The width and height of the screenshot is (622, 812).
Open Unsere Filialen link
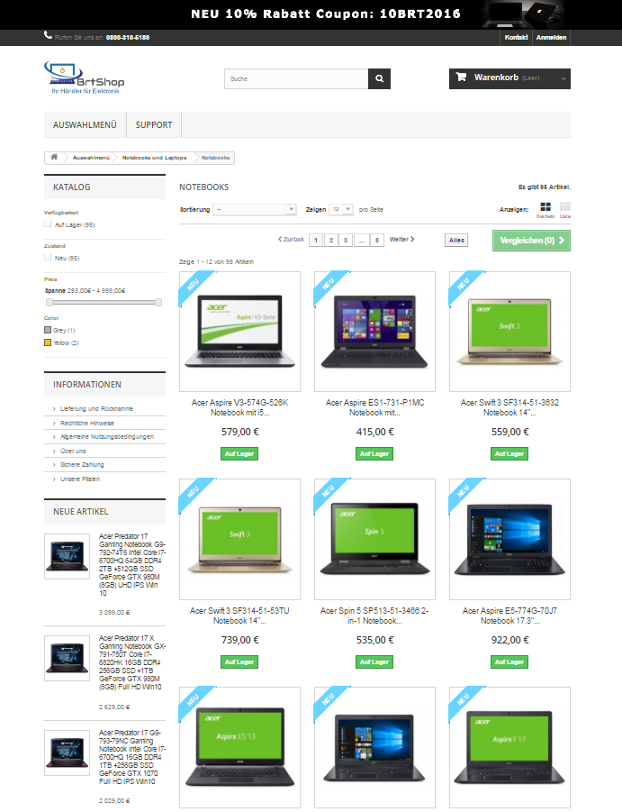click(79, 479)
